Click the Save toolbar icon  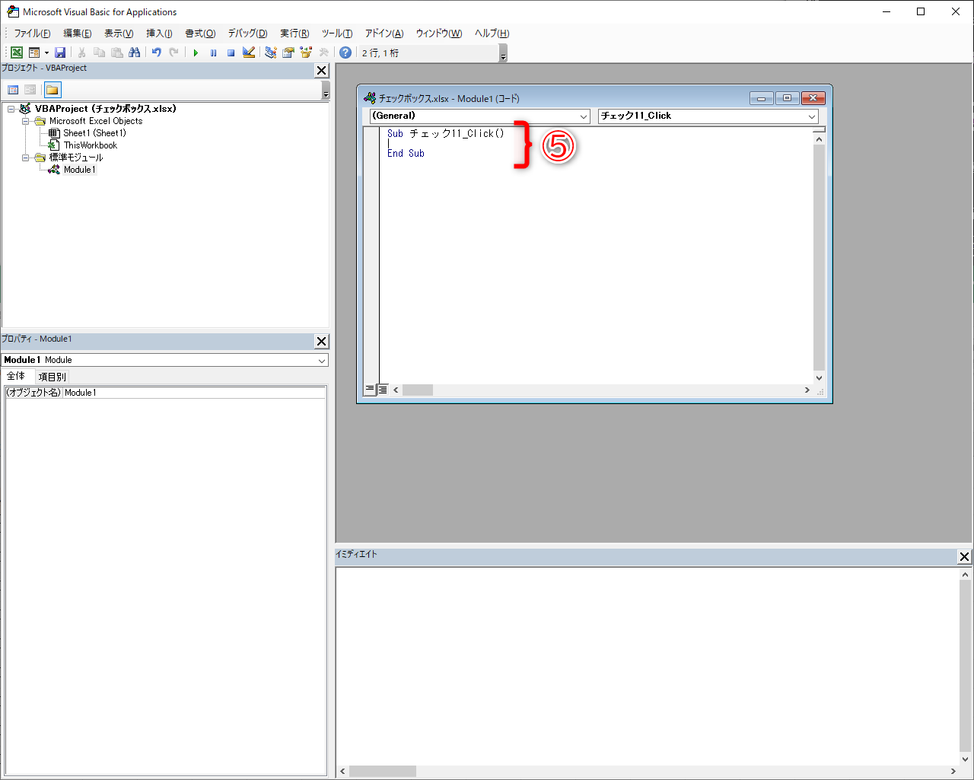tap(60, 53)
